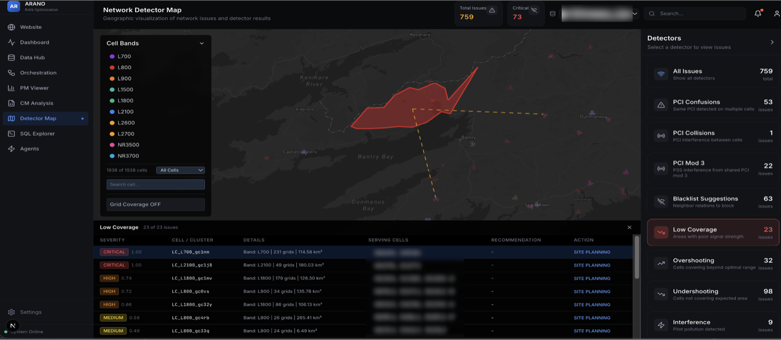Image resolution: width=781 pixels, height=340 pixels.
Task: Open the Dashboard pulse icon
Action: click(x=11, y=42)
